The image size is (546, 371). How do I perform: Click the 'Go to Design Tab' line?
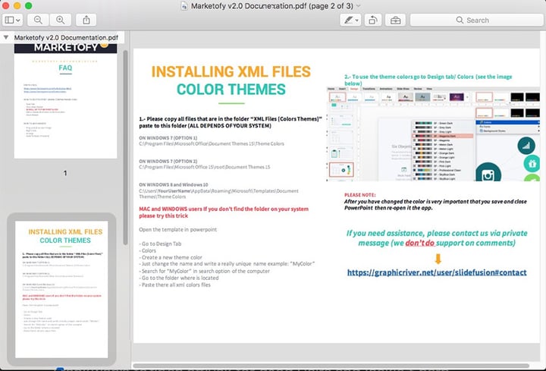160,244
